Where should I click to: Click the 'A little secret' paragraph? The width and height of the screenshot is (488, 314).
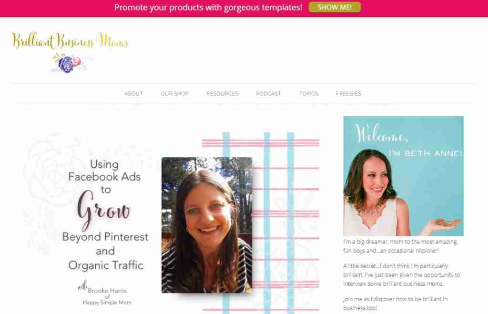(401, 275)
